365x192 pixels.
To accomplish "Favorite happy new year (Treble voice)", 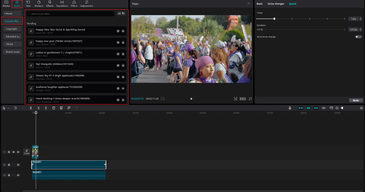I will pos(118,43).
